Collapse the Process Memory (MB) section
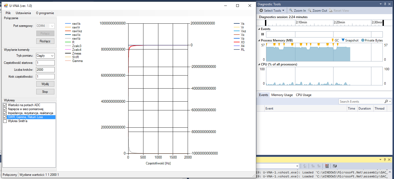Viewport: 394px width, 179px height. (x=259, y=40)
